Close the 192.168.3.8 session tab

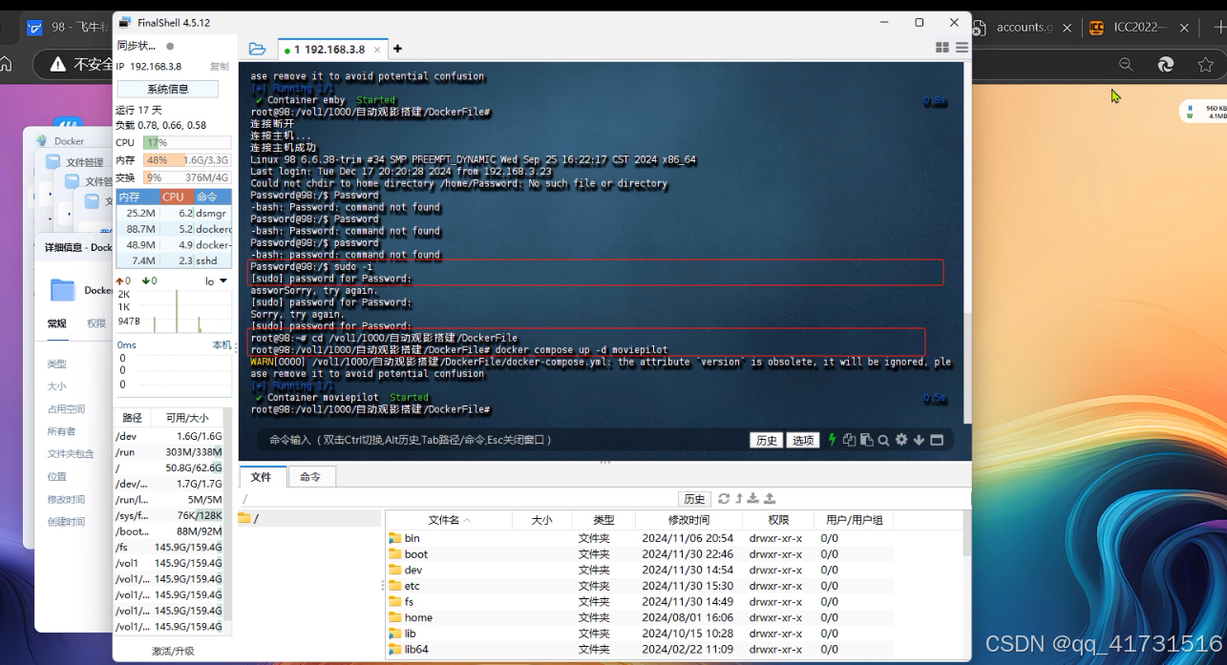coord(377,50)
